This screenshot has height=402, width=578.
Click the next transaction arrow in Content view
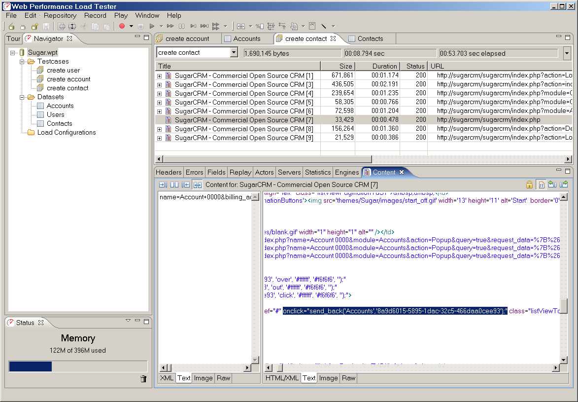(x=564, y=184)
